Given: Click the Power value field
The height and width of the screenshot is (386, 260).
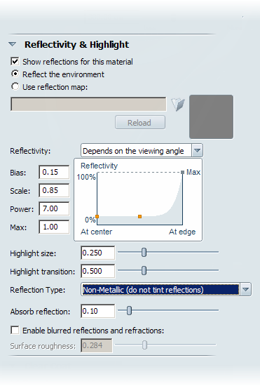Looking at the screenshot, I should [54, 208].
